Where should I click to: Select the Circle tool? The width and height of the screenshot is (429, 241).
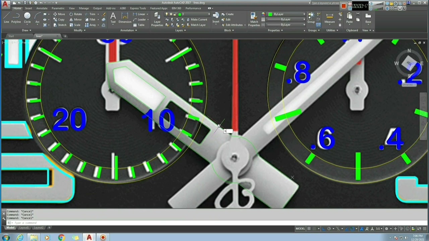click(x=27, y=18)
